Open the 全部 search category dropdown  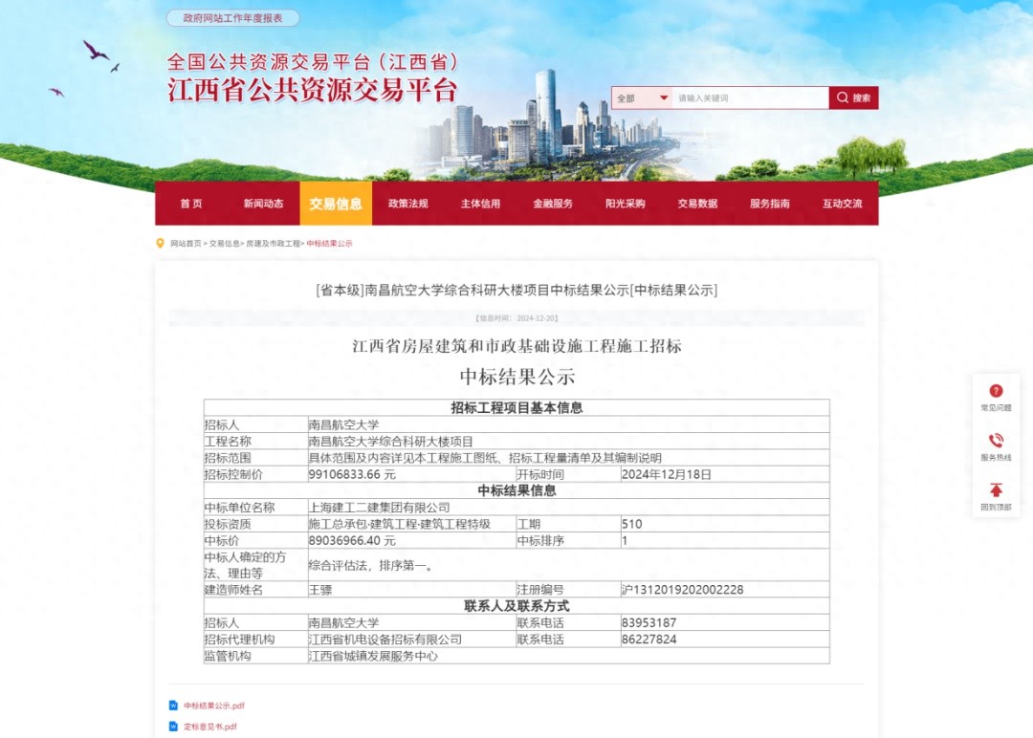(x=642, y=98)
